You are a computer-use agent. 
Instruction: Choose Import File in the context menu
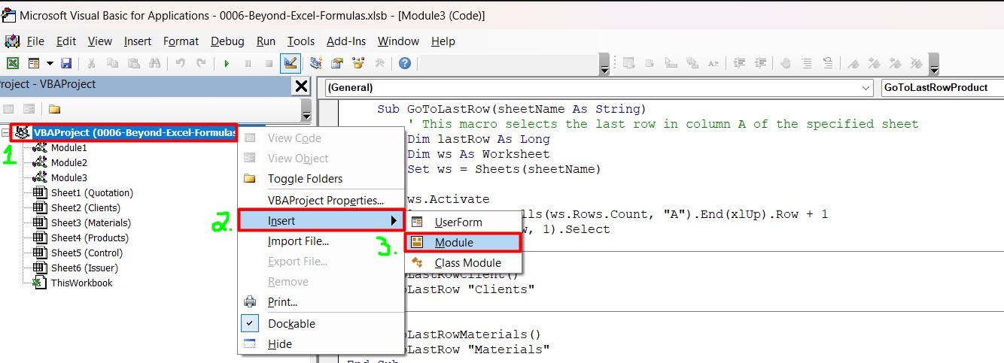tap(321, 241)
